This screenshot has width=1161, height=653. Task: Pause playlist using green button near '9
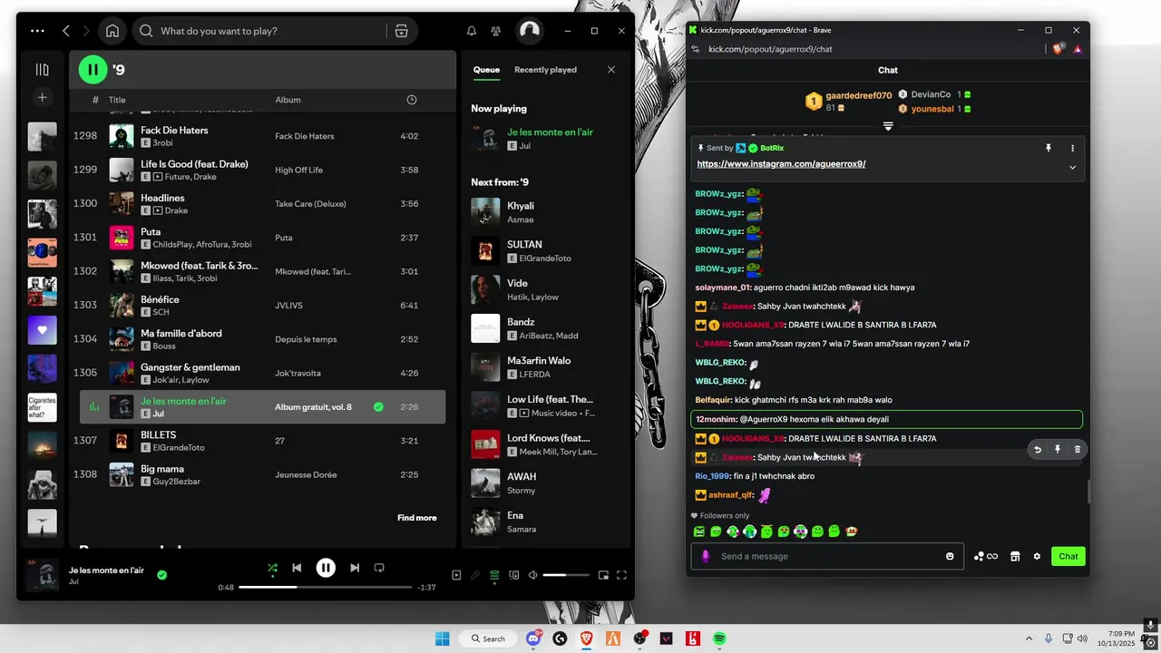[93, 69]
